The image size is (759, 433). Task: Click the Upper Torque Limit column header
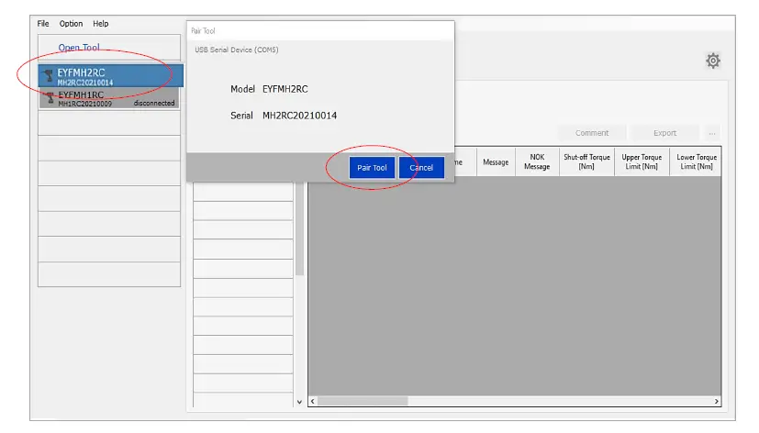(642, 161)
